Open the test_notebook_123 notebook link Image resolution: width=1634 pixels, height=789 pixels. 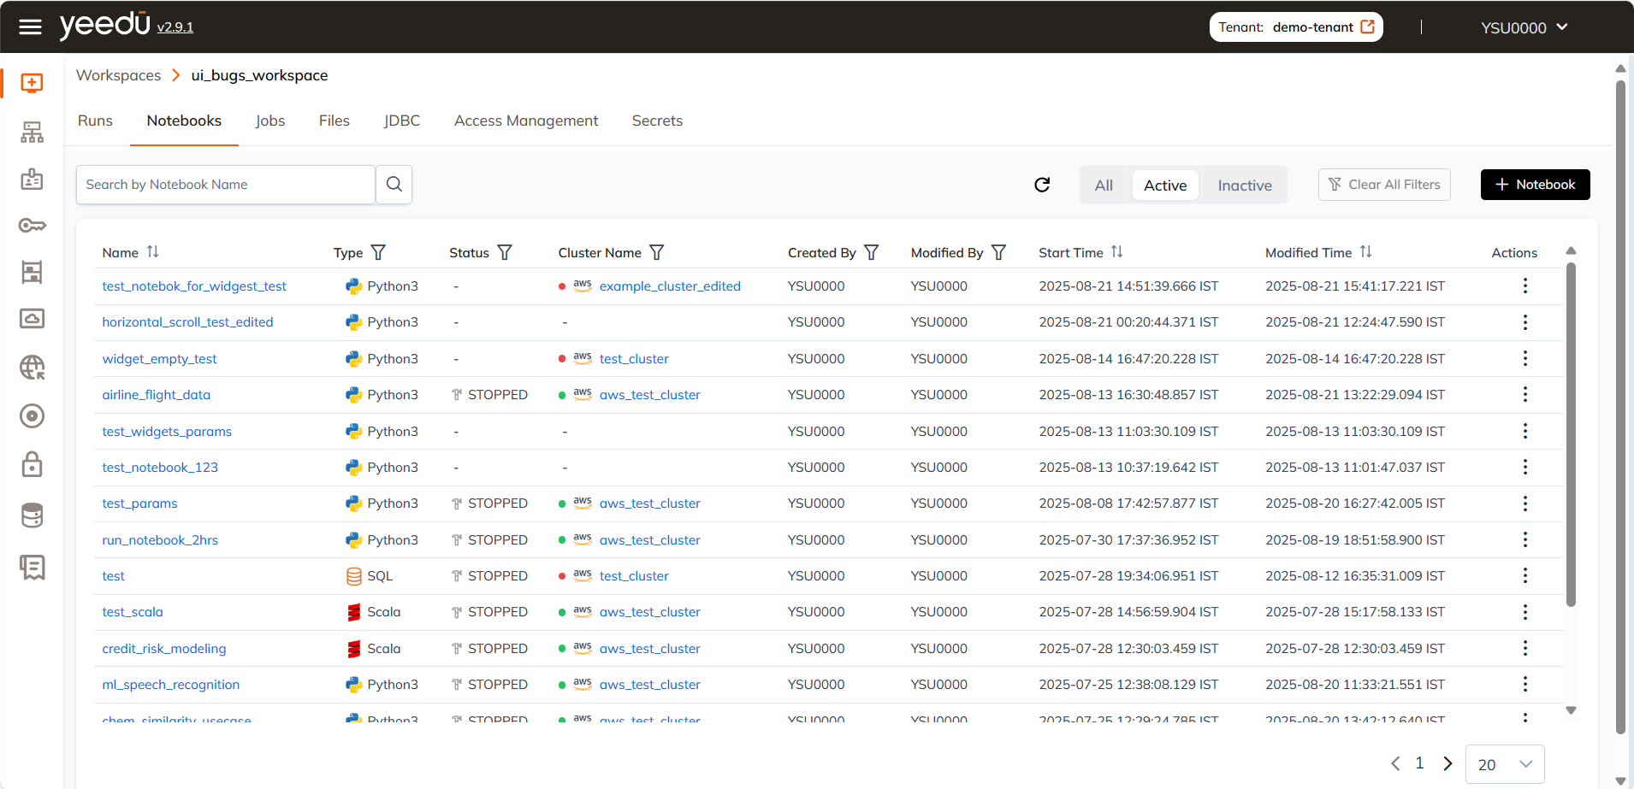pos(160,468)
